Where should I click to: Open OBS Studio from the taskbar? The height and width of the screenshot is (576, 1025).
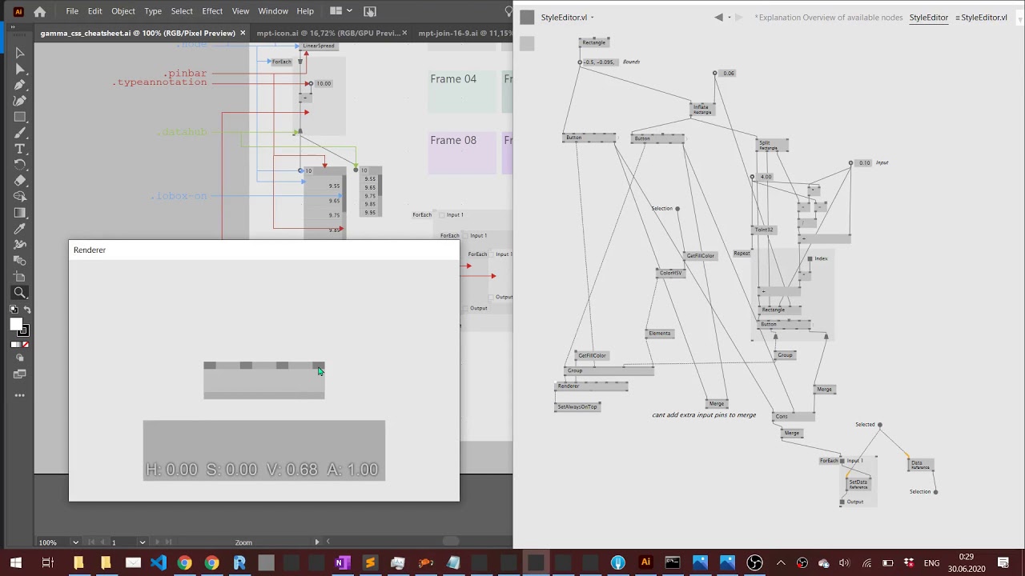click(754, 563)
